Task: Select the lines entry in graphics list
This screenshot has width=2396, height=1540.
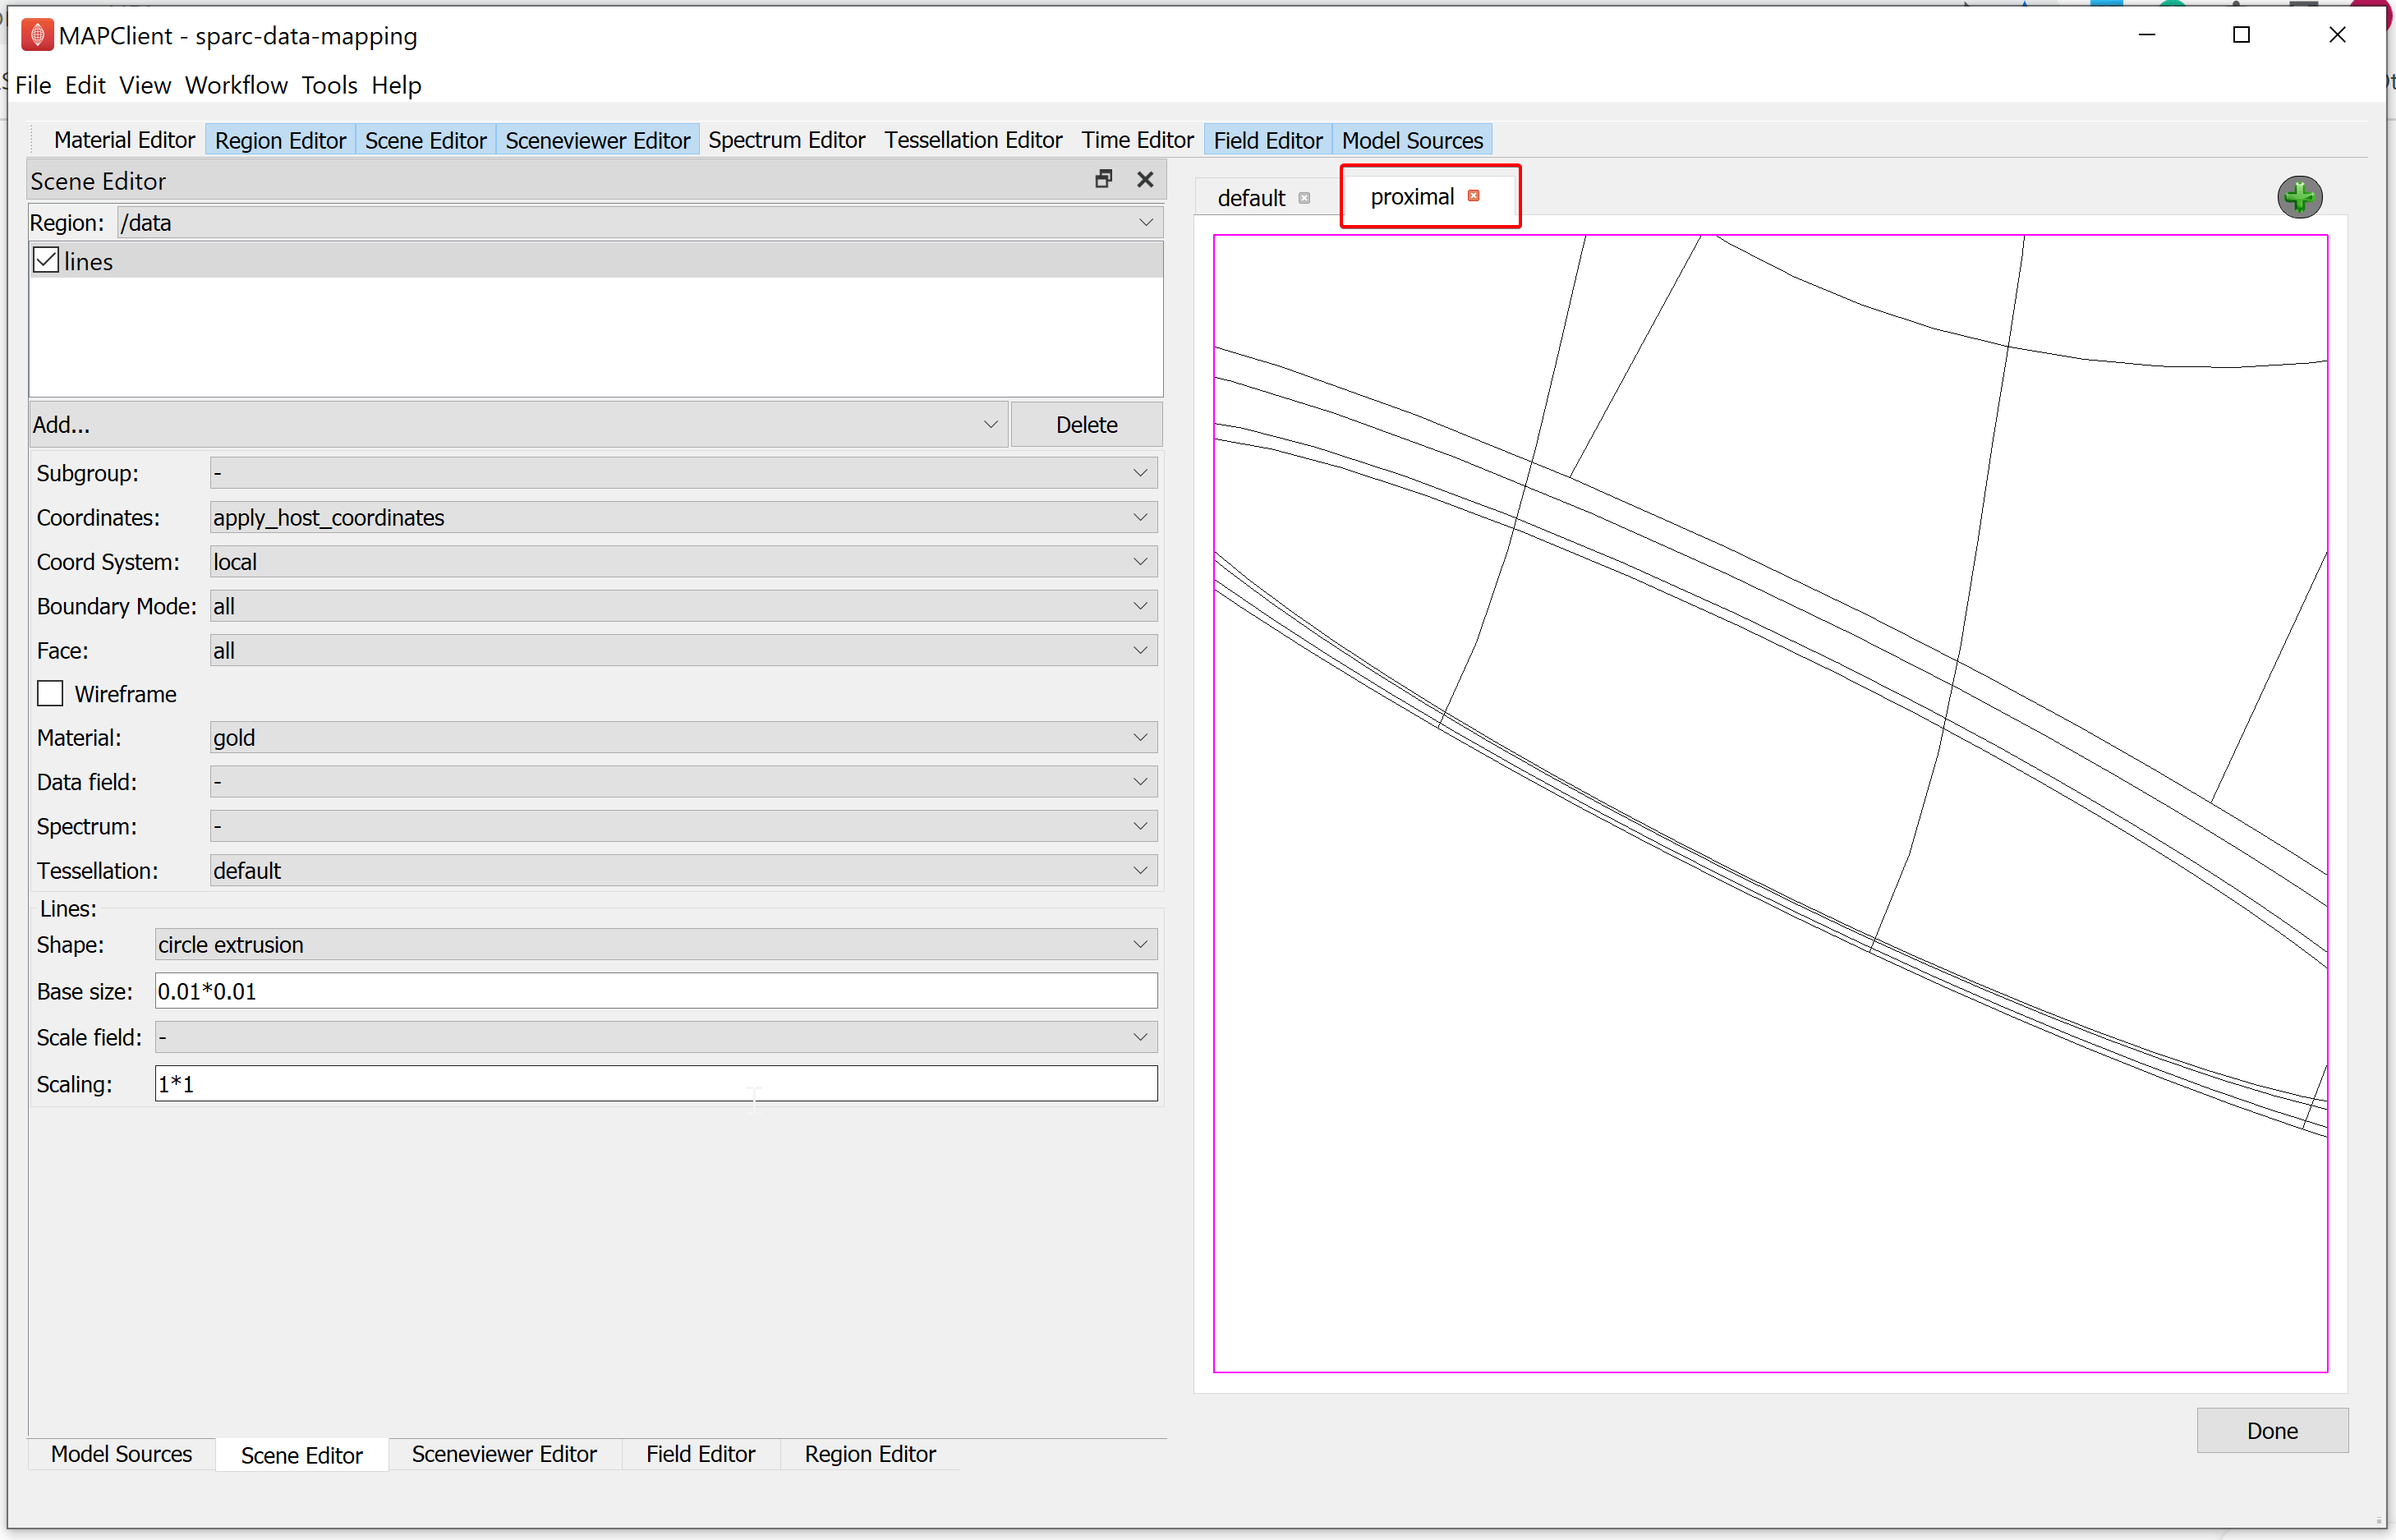Action: click(596, 261)
